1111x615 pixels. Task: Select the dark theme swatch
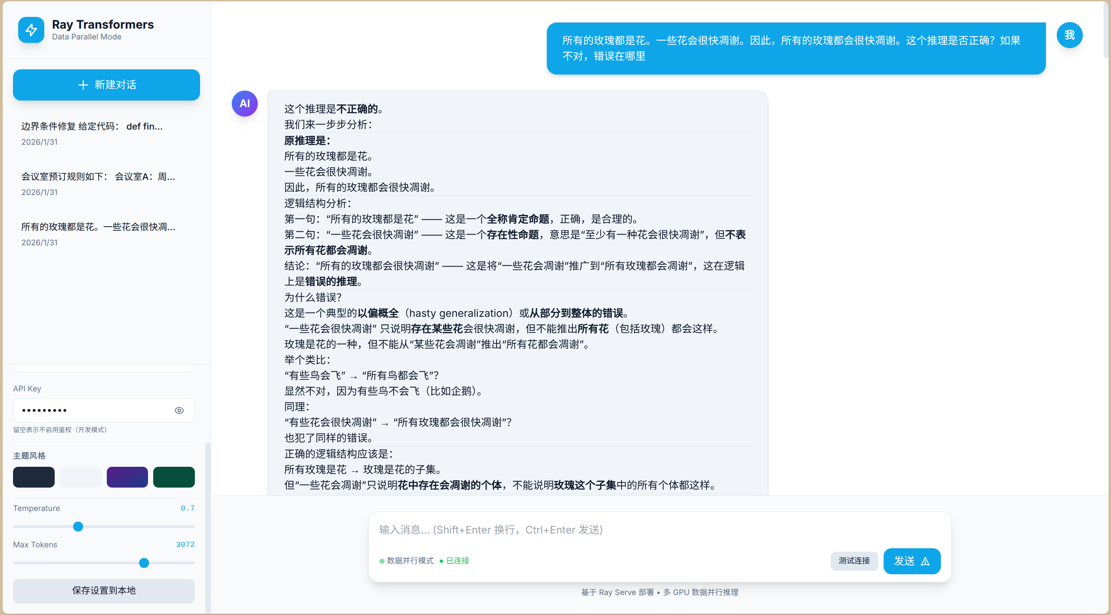pyautogui.click(x=33, y=477)
